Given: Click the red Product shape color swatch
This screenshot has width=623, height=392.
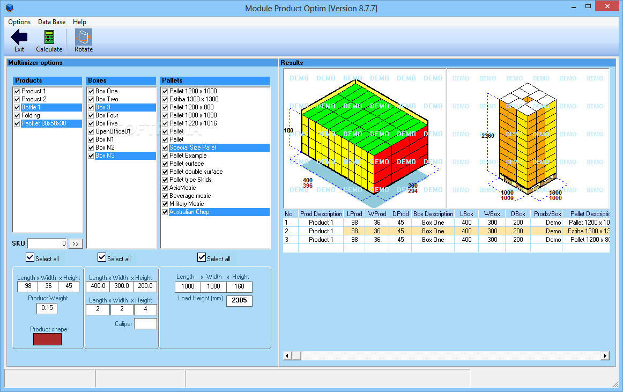Looking at the screenshot, I should click(47, 339).
